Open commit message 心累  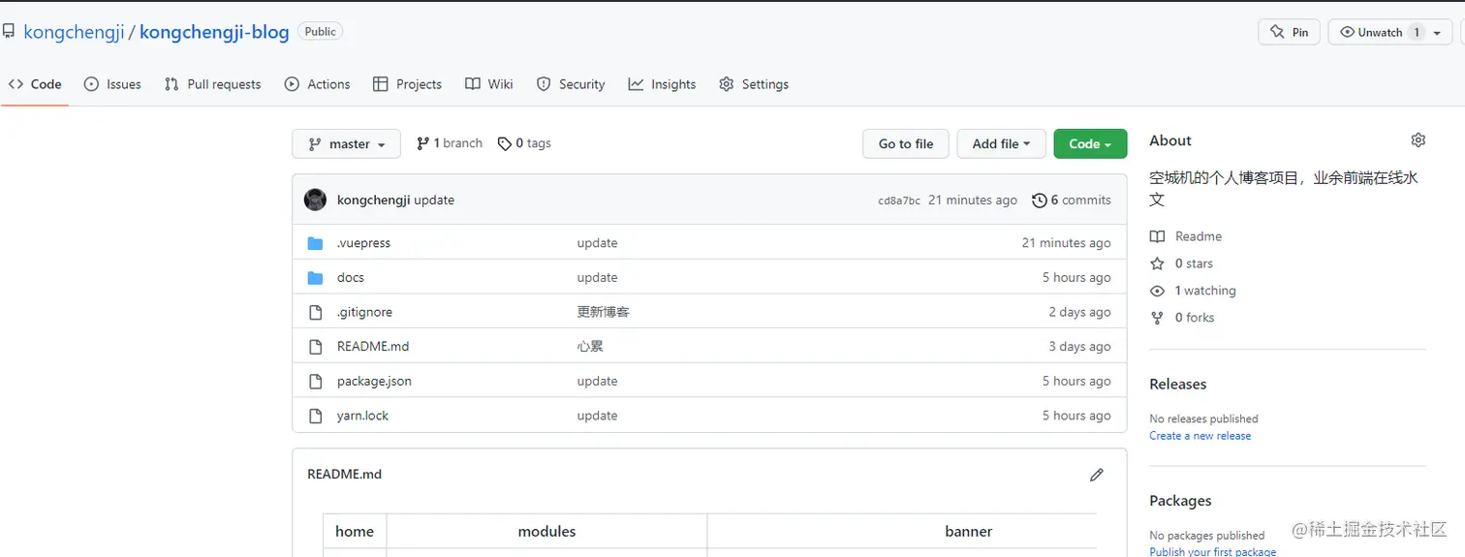590,347
